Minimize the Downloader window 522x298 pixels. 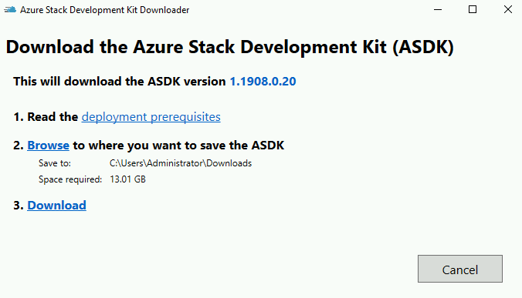(438, 9)
